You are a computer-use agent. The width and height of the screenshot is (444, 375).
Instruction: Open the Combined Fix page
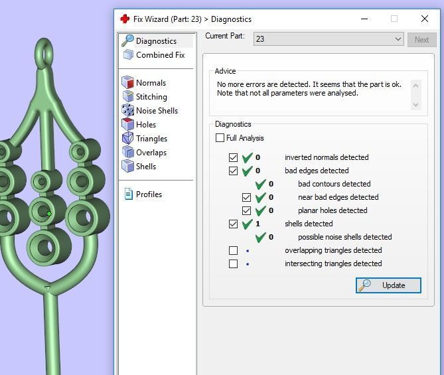[x=160, y=54]
